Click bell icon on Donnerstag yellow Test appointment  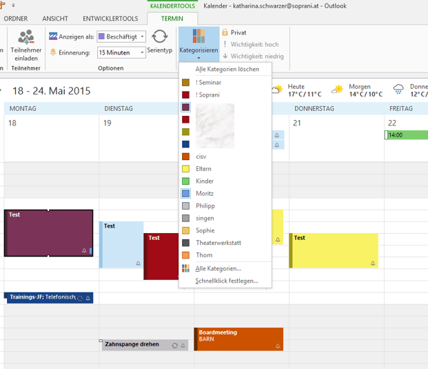click(x=373, y=263)
